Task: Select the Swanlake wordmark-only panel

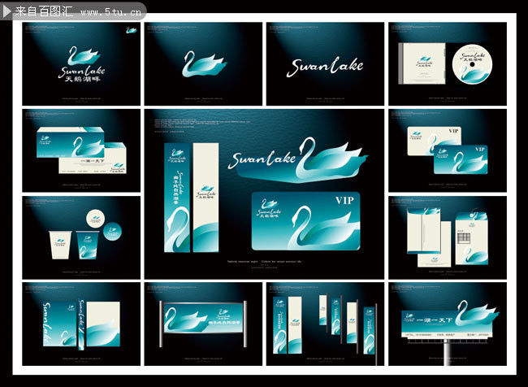Action: pyautogui.click(x=325, y=63)
